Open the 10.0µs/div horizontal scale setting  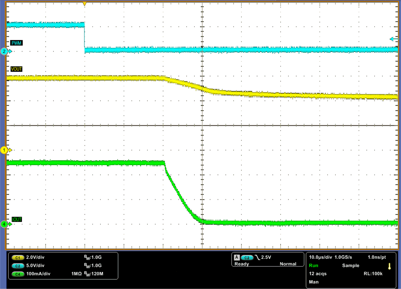(x=320, y=257)
